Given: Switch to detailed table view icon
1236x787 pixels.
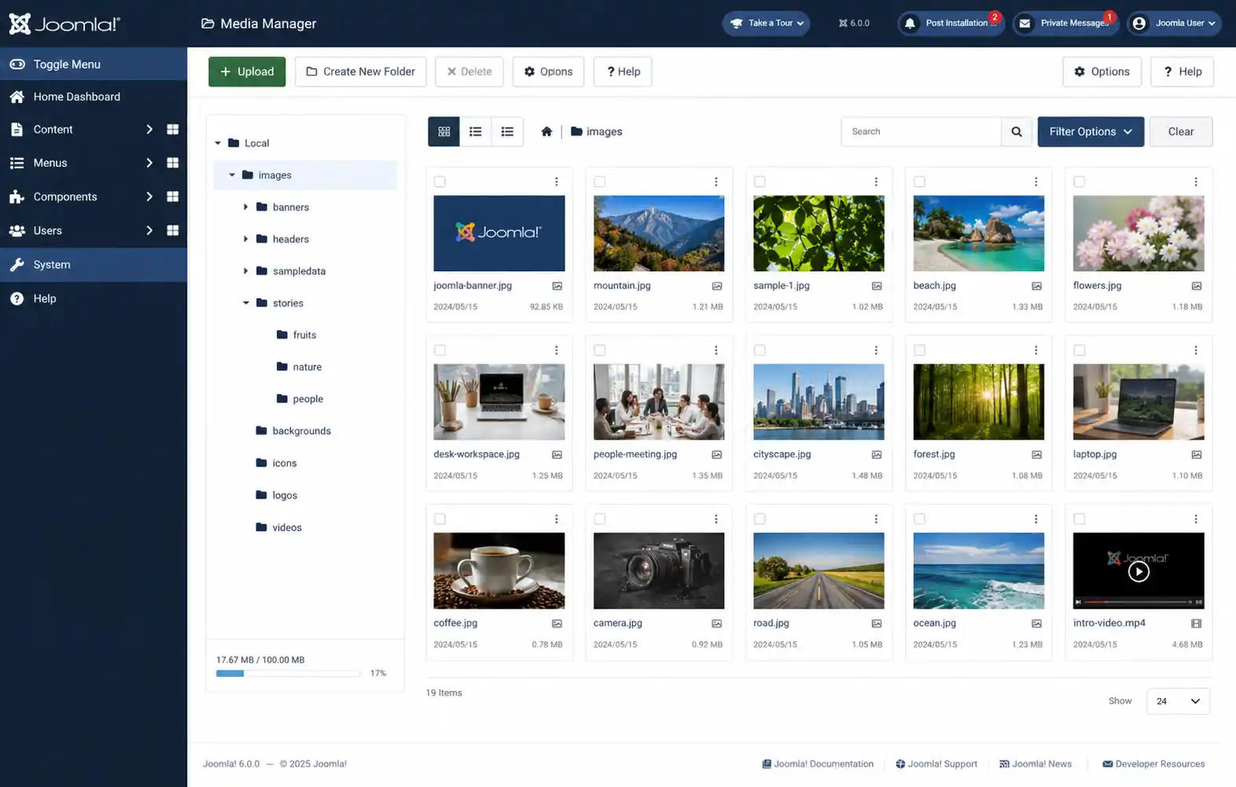Looking at the screenshot, I should [507, 131].
